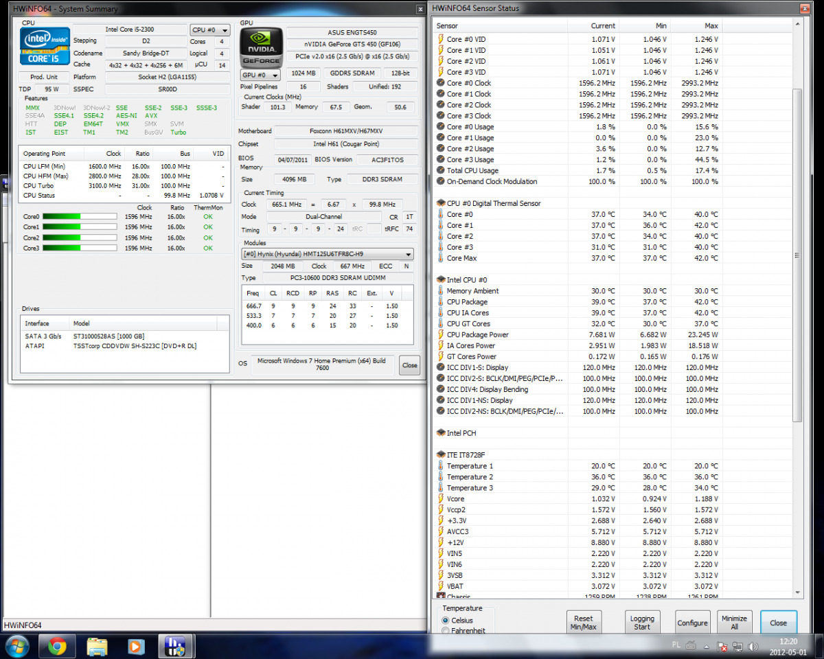This screenshot has width=824, height=659.
Task: Click the Logging Start button
Action: [x=643, y=623]
